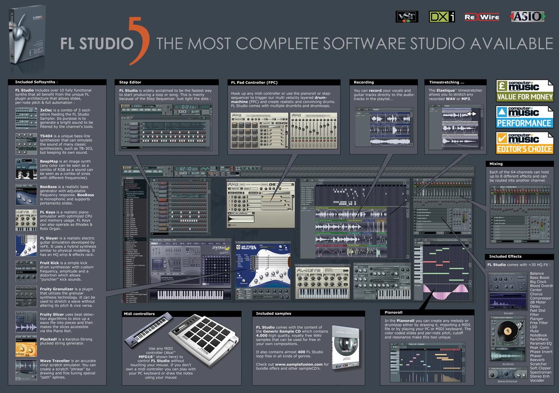
Task: Switch to the MAIN tab in Sytrus
Action: [155, 243]
